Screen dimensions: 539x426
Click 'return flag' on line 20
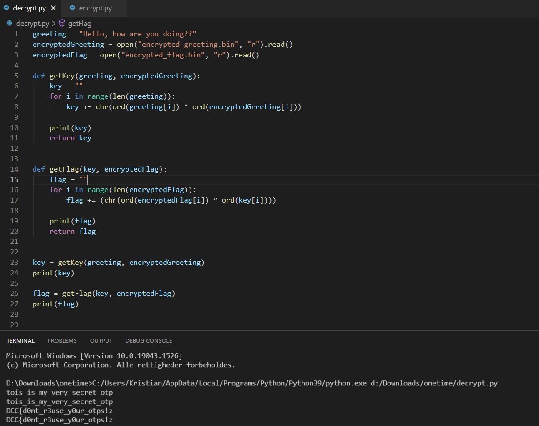pyautogui.click(x=72, y=231)
